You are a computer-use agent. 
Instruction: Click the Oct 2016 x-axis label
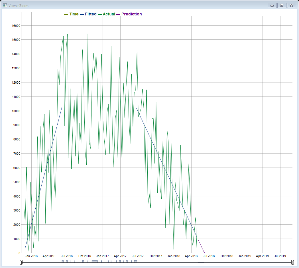coord(85,256)
